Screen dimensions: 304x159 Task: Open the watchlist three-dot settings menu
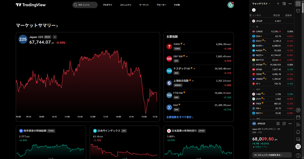(x=290, y=4)
